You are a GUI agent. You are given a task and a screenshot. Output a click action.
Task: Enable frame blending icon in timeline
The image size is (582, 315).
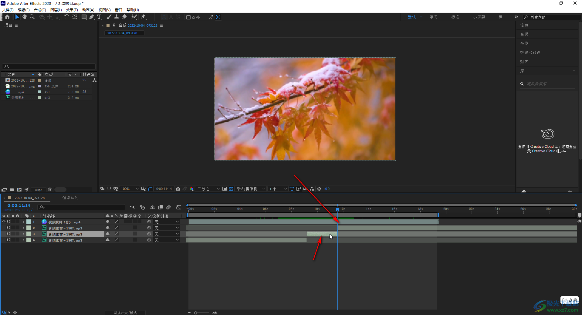pos(161,207)
